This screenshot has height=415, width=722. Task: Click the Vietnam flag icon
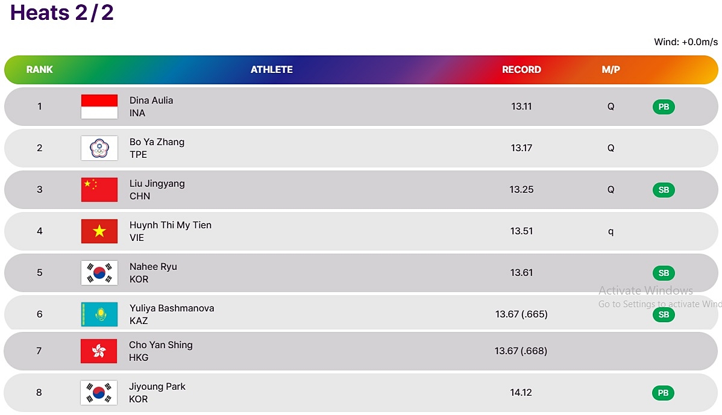tap(99, 231)
